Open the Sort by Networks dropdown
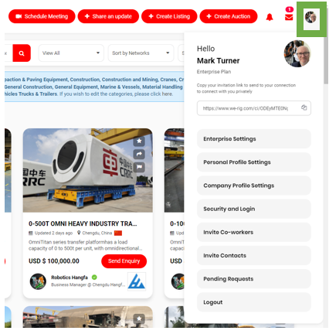The height and width of the screenshot is (334, 329). (x=141, y=53)
